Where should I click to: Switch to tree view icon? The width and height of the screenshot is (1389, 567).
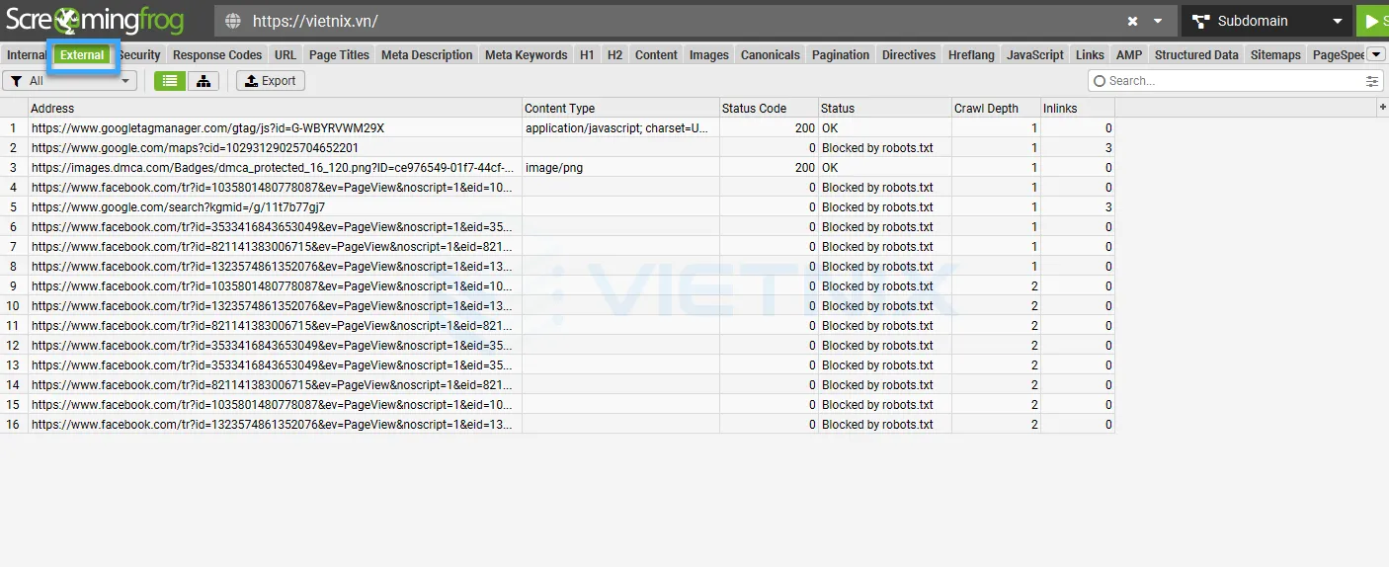coord(204,81)
